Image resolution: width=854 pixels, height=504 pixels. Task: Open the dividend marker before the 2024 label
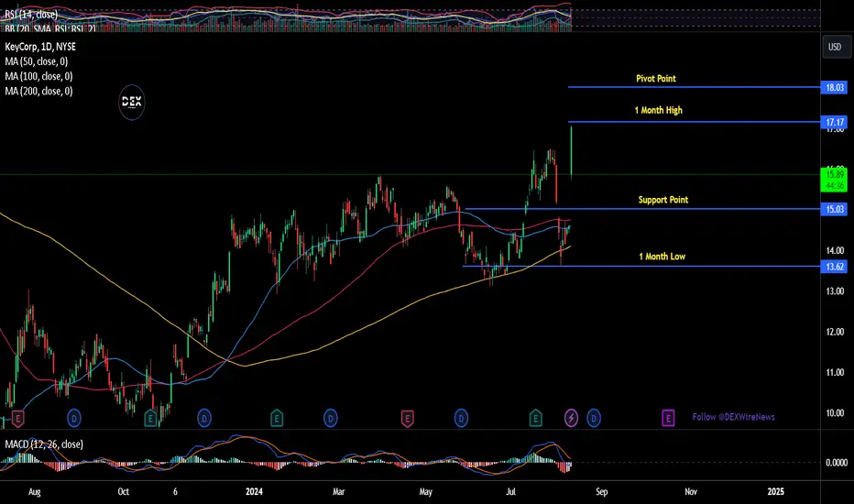tap(204, 419)
